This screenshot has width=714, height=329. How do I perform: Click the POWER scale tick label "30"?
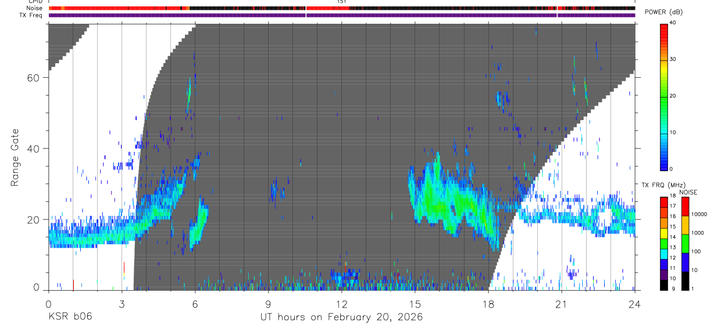(x=674, y=59)
